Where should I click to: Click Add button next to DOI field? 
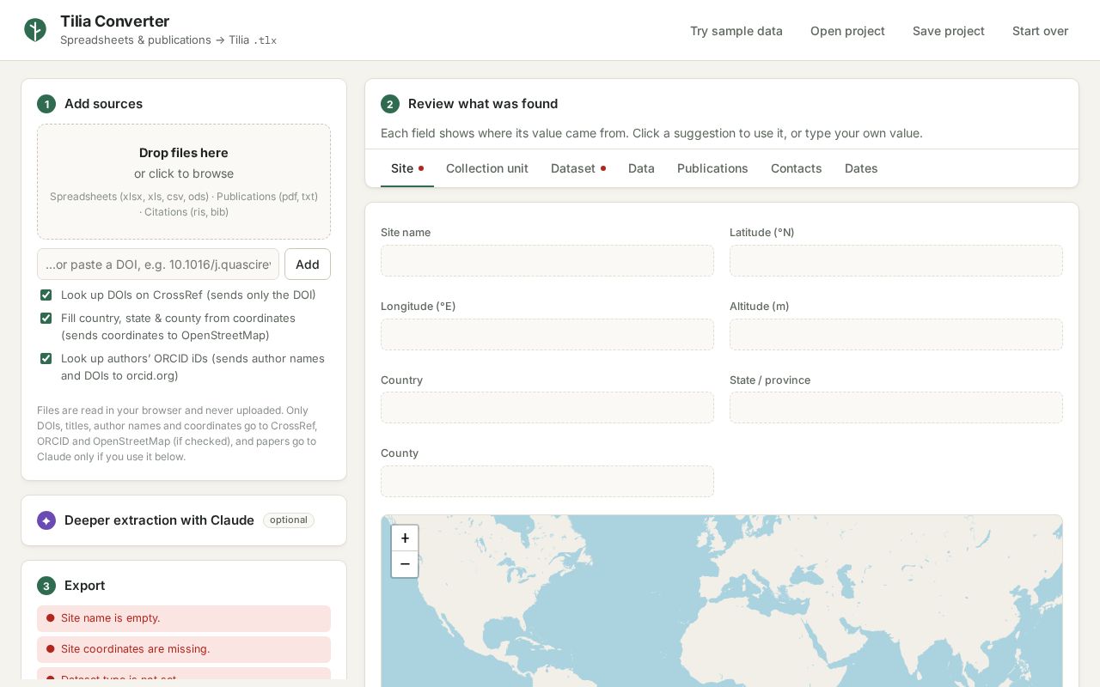(308, 264)
